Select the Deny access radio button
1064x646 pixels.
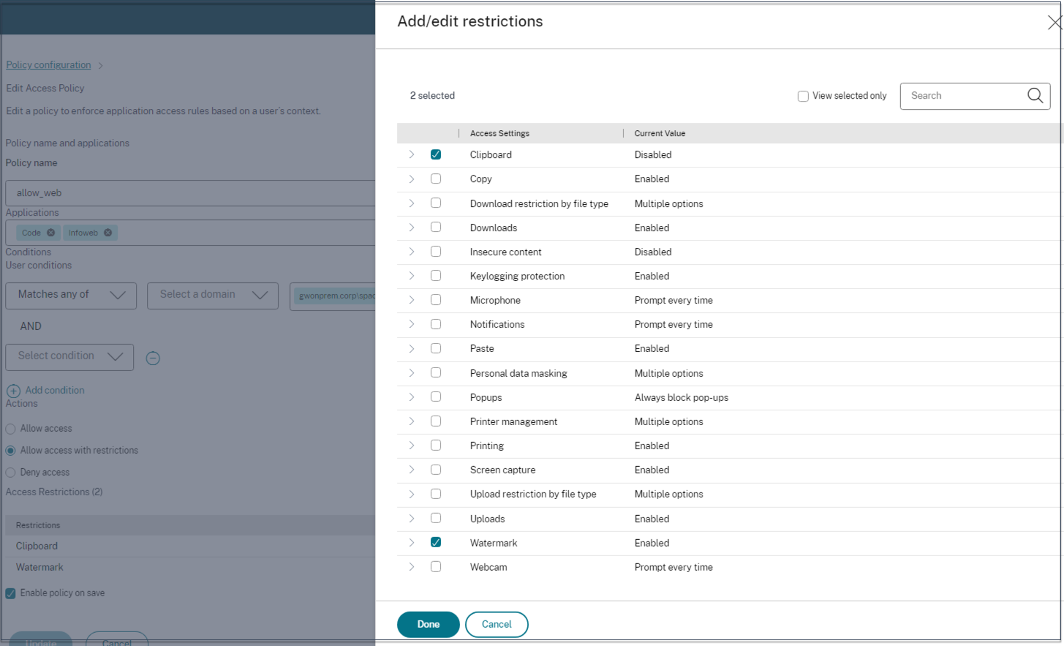coord(11,473)
